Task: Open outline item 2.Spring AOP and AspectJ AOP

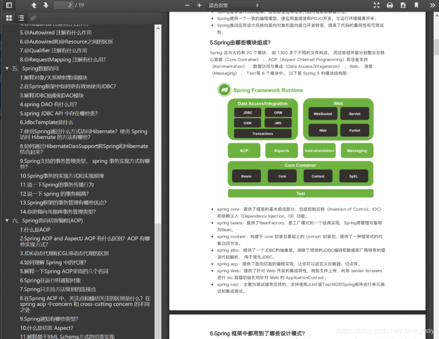Action: 85,241
